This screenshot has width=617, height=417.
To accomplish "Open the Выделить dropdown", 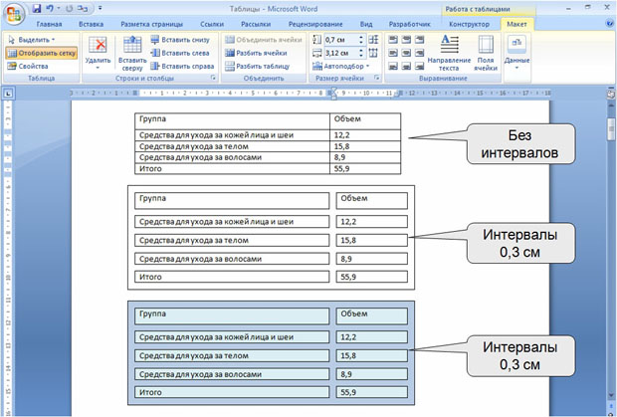I will 32,39.
